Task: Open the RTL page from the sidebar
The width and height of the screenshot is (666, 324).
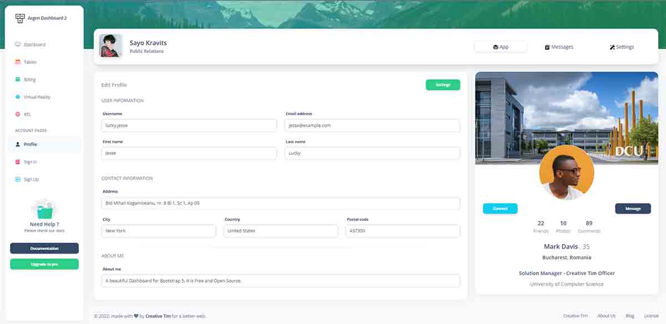Action: coord(24,114)
